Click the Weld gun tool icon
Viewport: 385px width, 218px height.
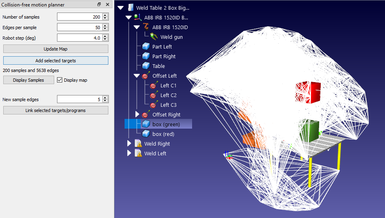(x=154, y=37)
